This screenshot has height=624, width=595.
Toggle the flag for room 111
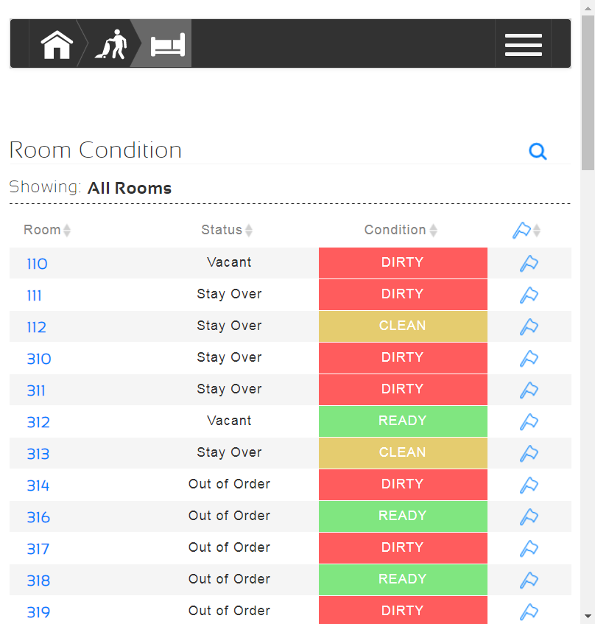[529, 295]
